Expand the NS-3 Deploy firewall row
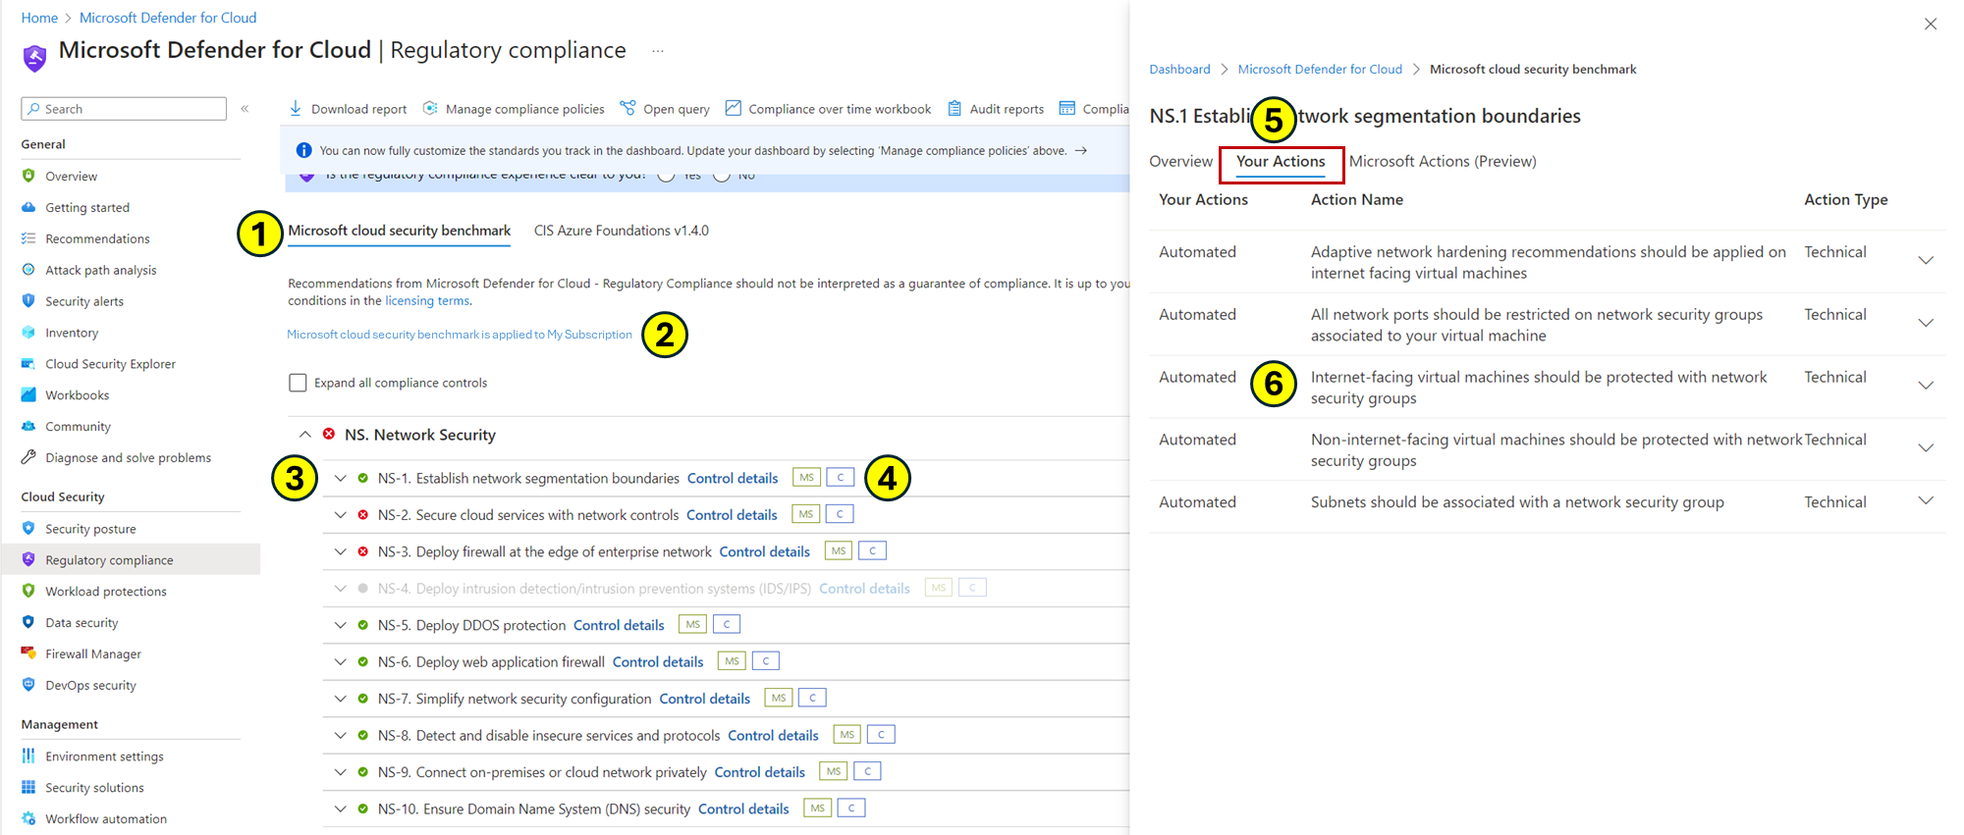The width and height of the screenshot is (1964, 835). pos(341,552)
